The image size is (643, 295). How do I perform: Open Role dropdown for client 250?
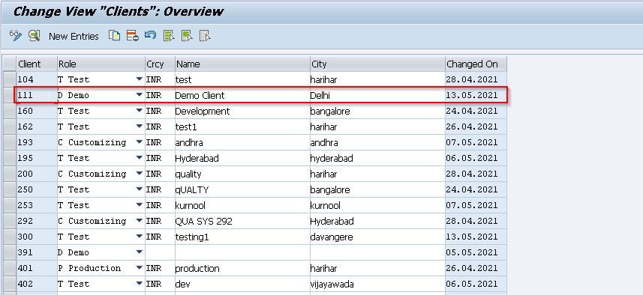pos(140,189)
